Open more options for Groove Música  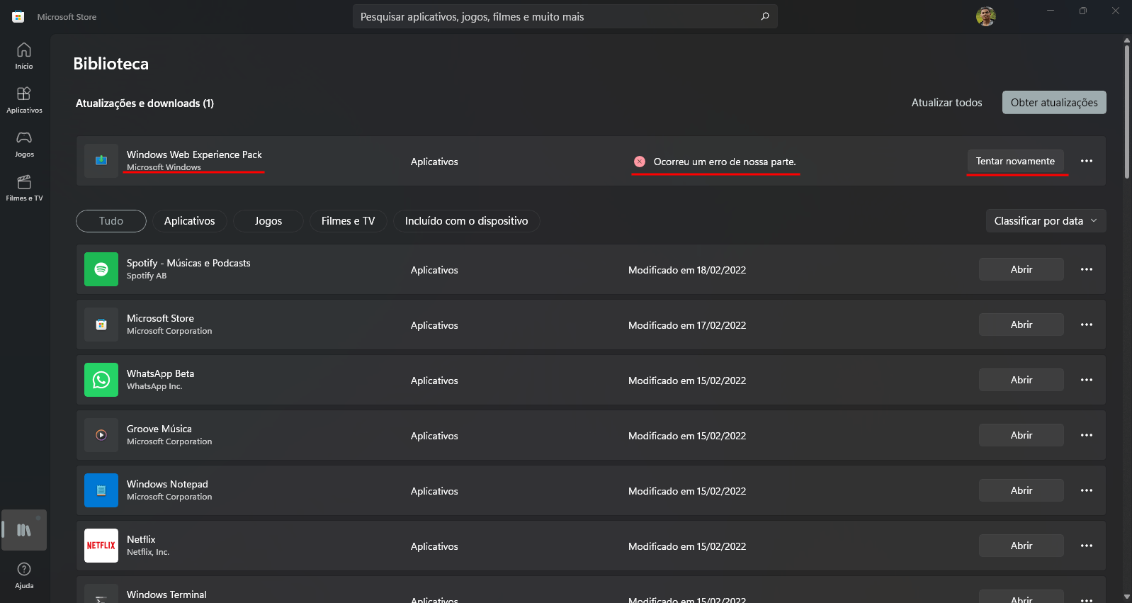[1087, 435]
